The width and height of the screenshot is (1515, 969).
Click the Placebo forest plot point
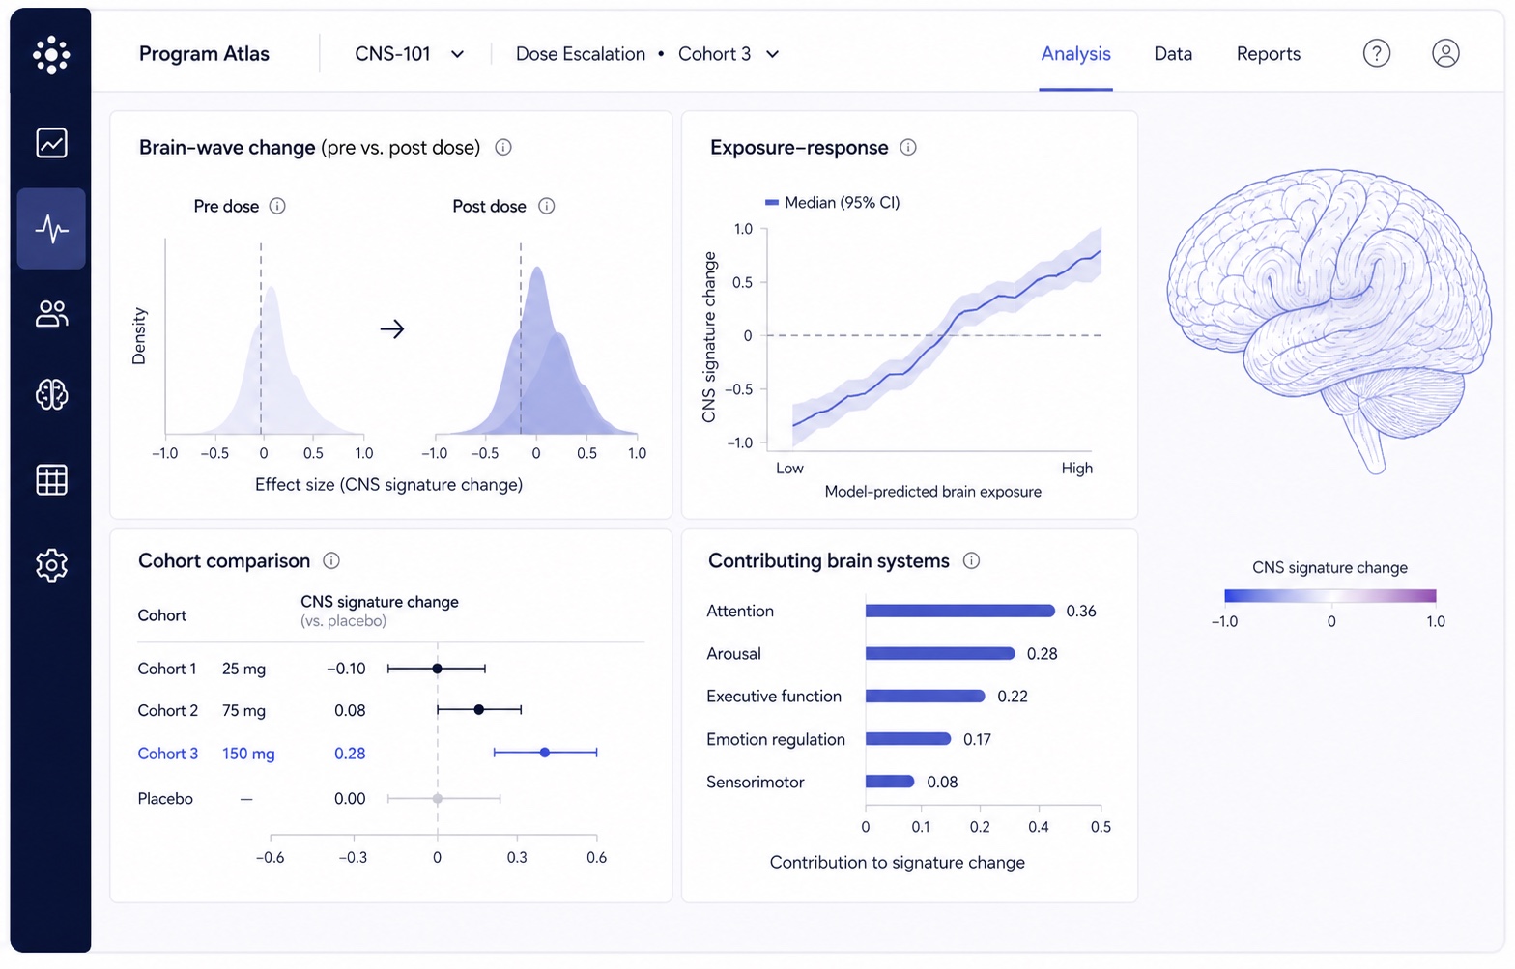click(438, 799)
